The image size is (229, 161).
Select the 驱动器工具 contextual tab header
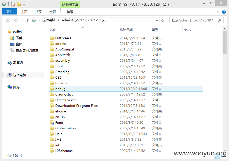click(70, 5)
